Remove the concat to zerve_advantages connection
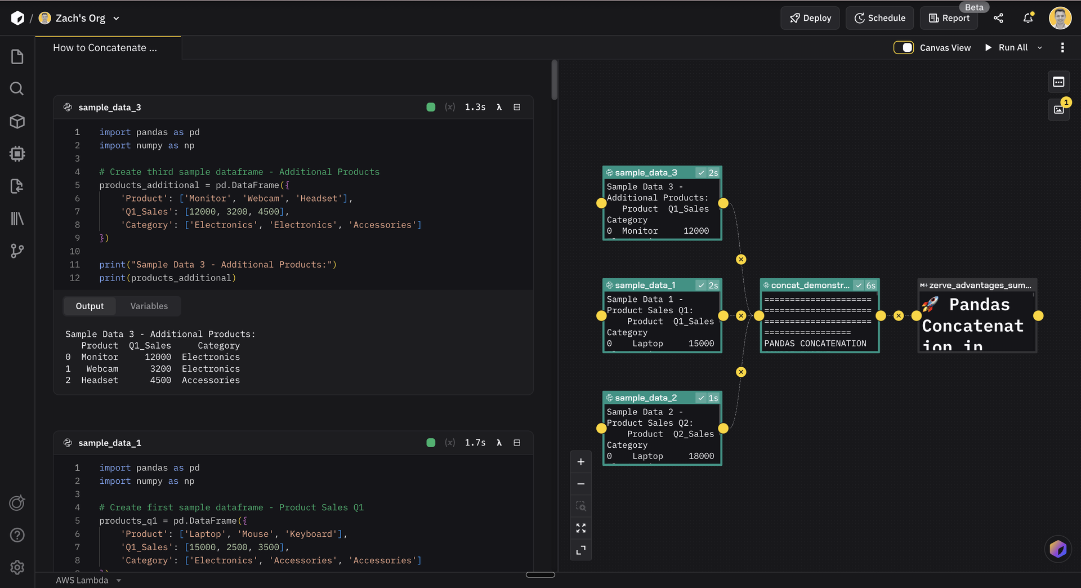The width and height of the screenshot is (1081, 588). 899,316
